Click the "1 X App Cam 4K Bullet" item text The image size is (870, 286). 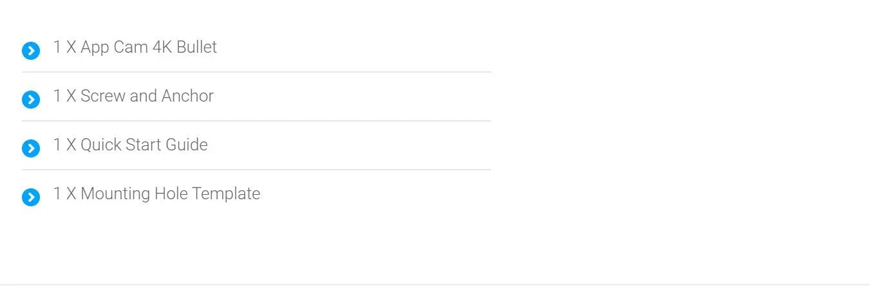tap(135, 47)
